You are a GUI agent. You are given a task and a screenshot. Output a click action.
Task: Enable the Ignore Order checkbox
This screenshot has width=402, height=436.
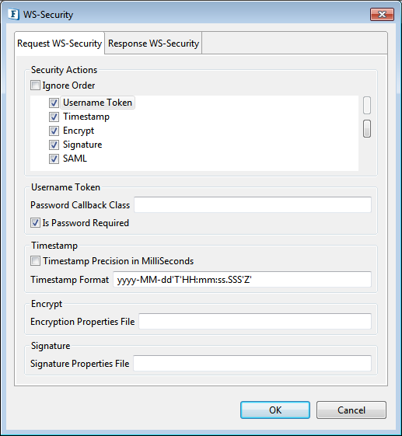click(35, 85)
